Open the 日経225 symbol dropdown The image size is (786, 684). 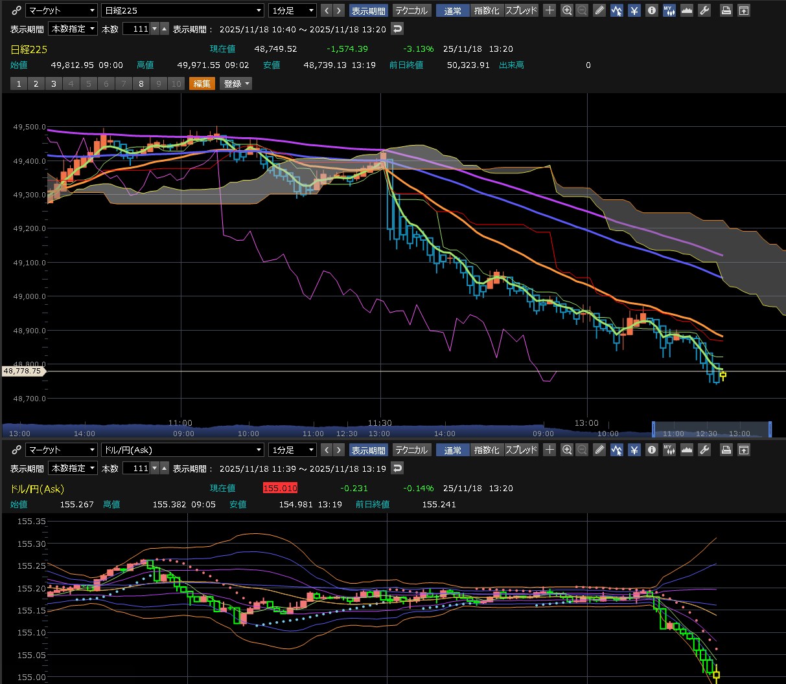pyautogui.click(x=183, y=10)
